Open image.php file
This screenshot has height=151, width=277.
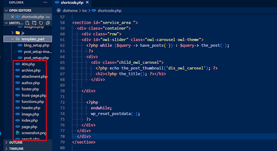30,114
